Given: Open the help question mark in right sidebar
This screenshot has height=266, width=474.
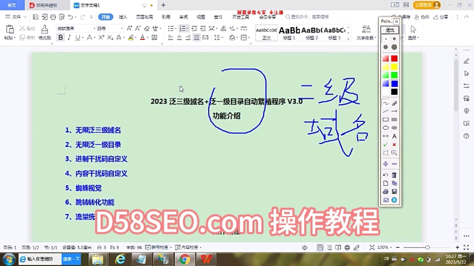Looking at the screenshot, I should [467, 136].
